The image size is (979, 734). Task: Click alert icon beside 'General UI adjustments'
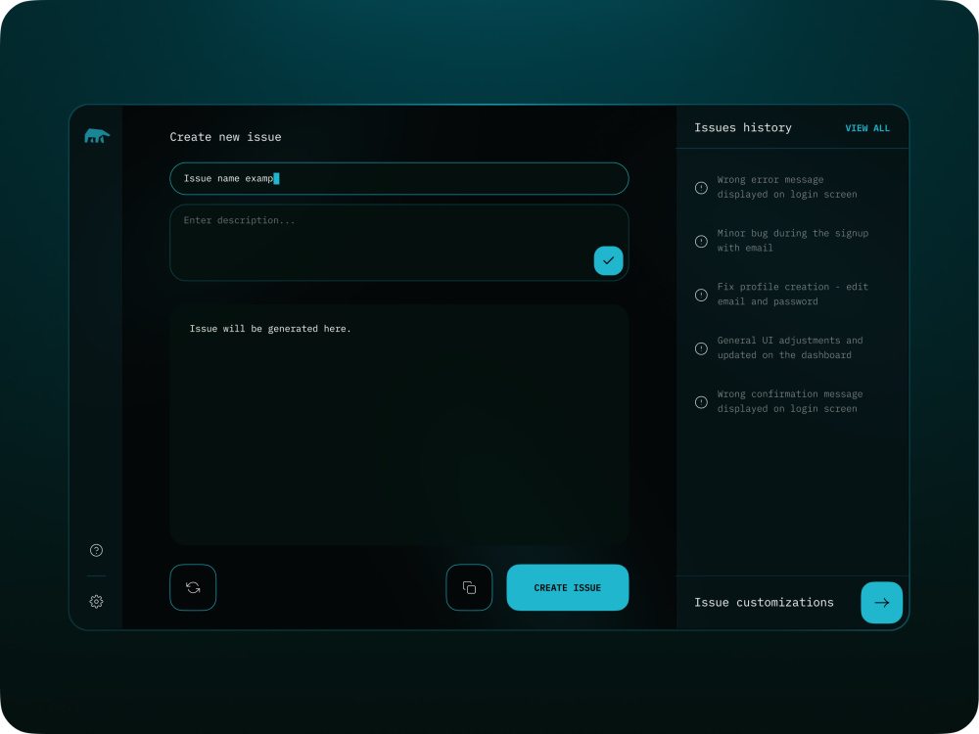point(701,348)
